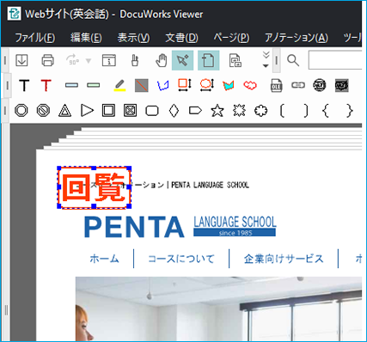Select the orange rectangle dimension tool

click(x=185, y=85)
